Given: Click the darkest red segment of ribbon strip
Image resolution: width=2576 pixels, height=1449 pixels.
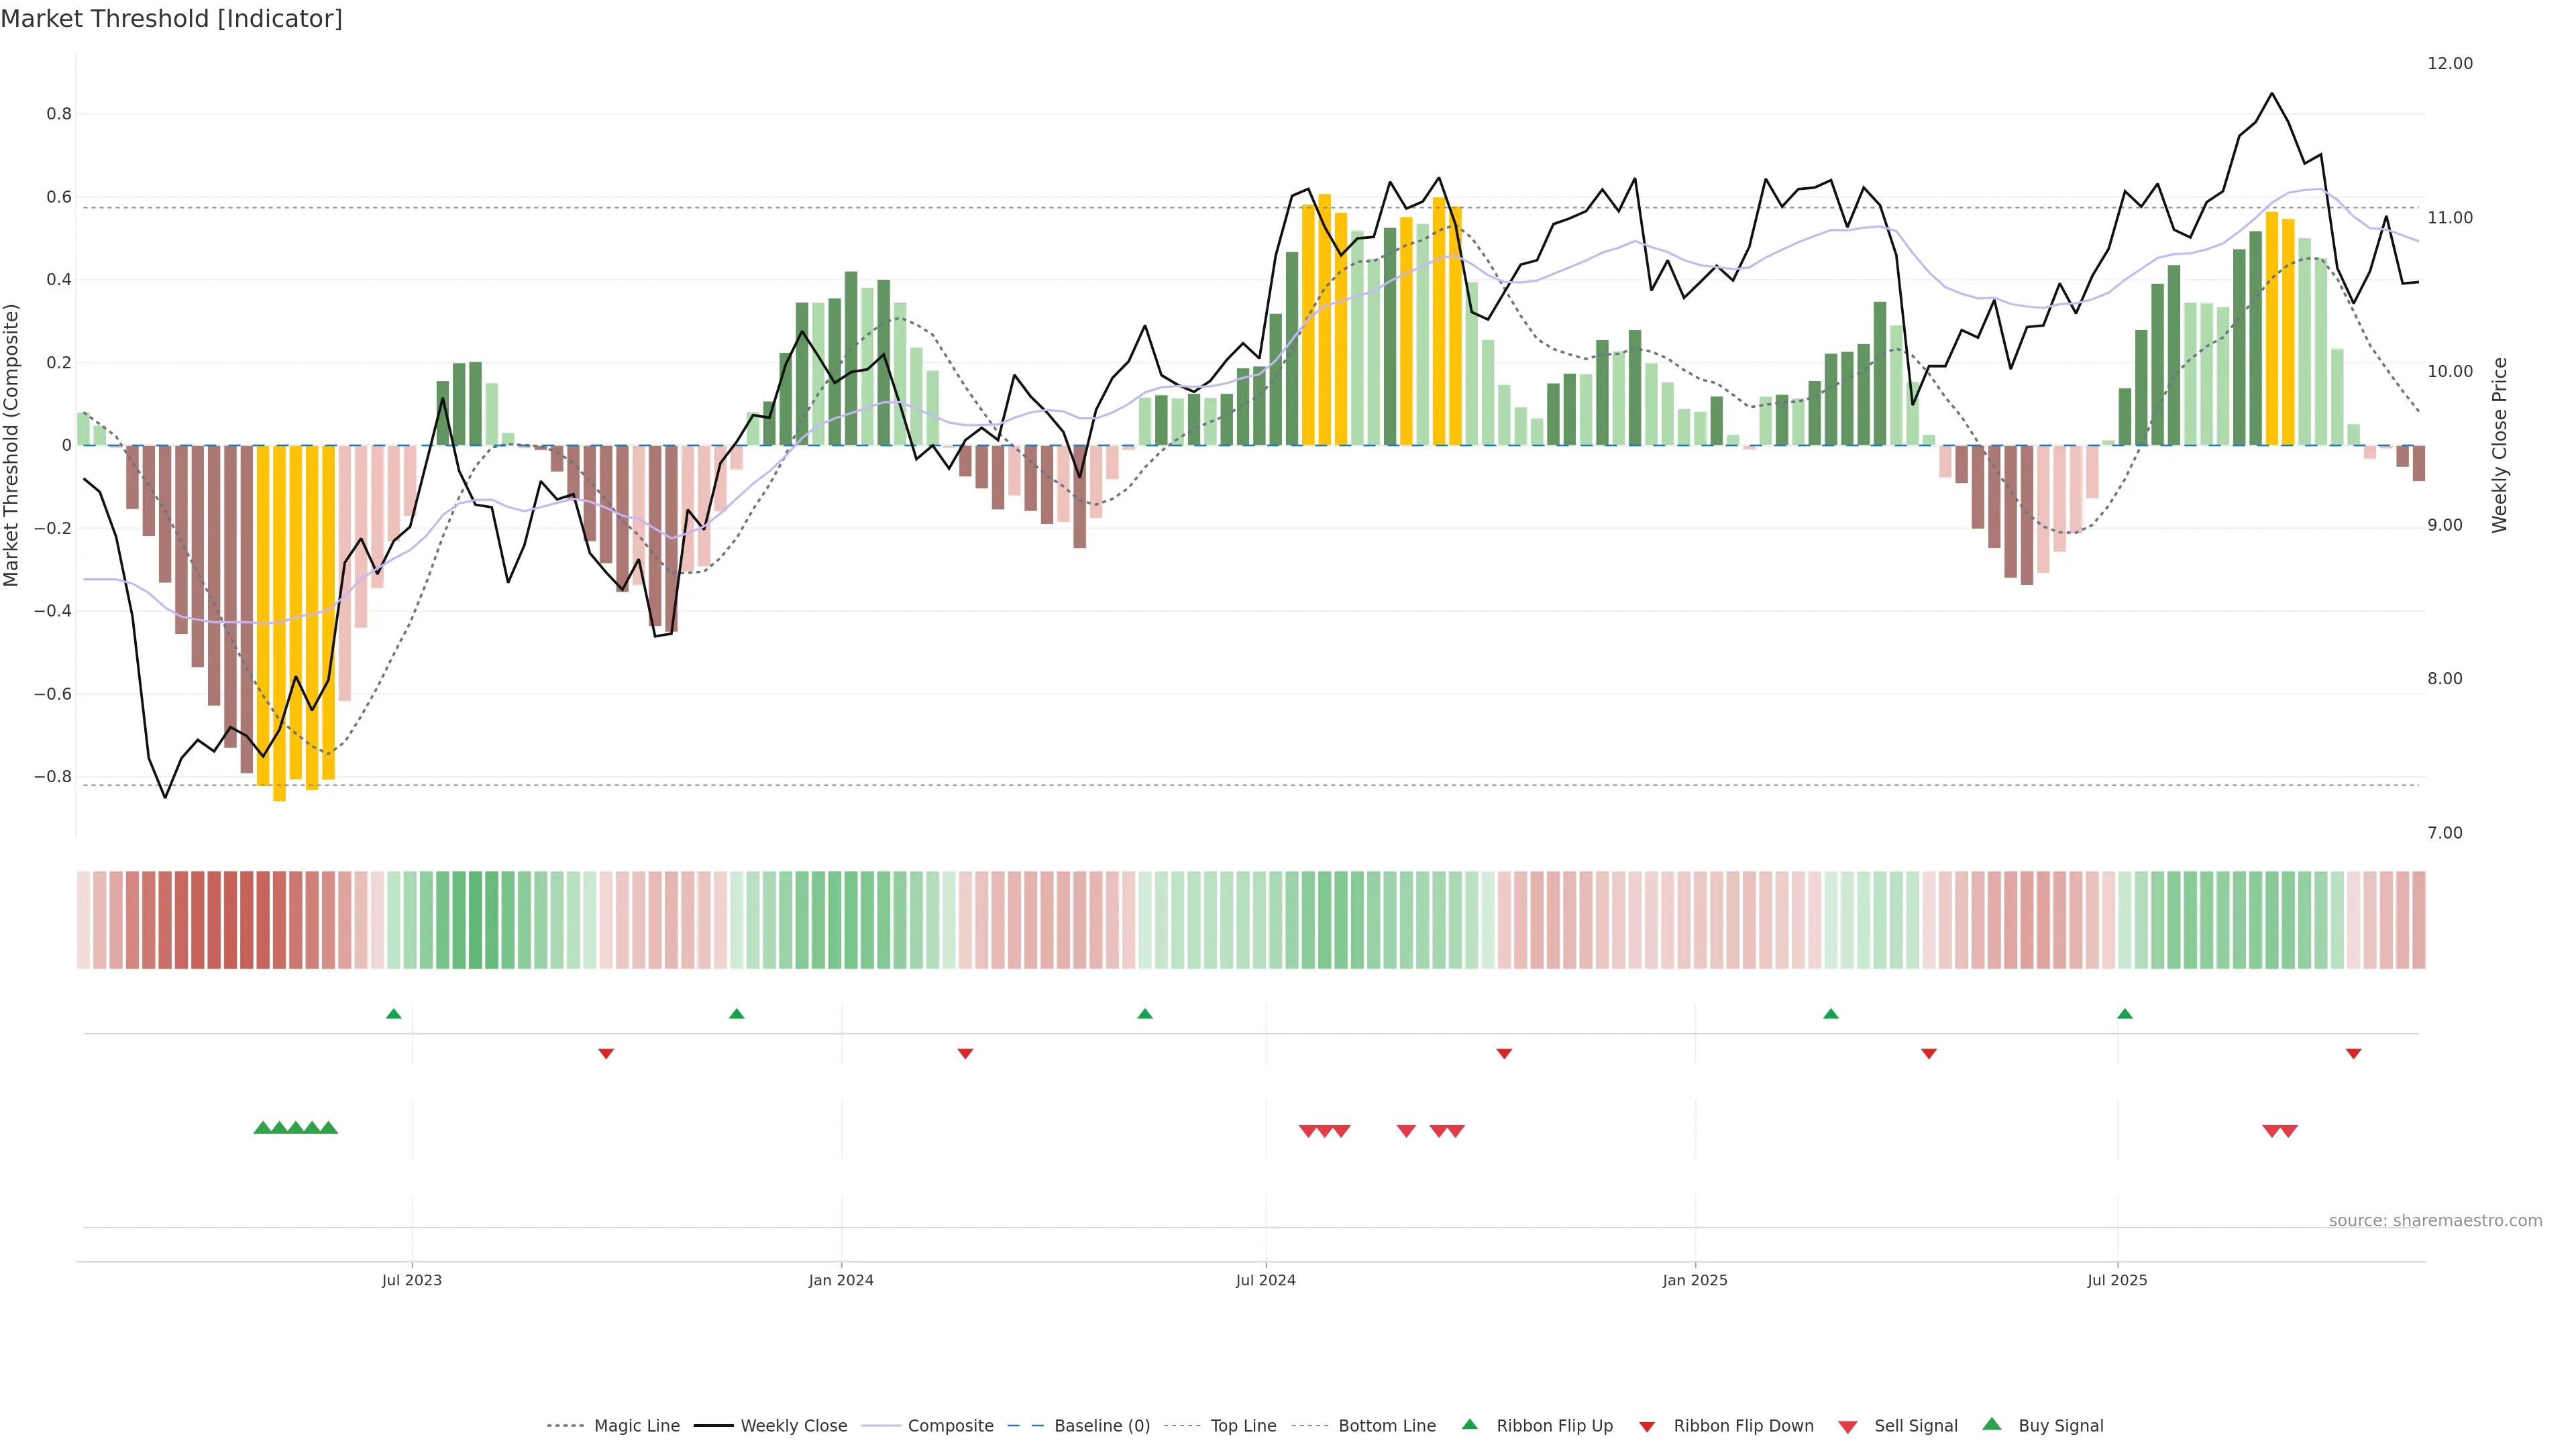Looking at the screenshot, I should click(x=230, y=920).
